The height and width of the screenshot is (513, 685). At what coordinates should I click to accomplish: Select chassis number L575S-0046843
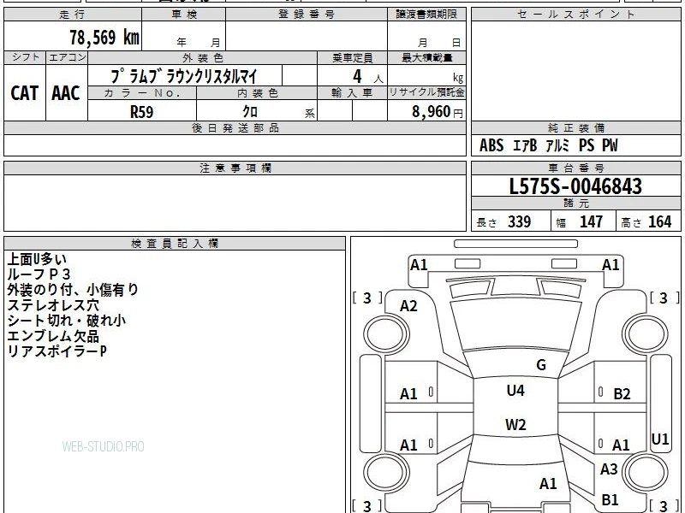click(575, 186)
